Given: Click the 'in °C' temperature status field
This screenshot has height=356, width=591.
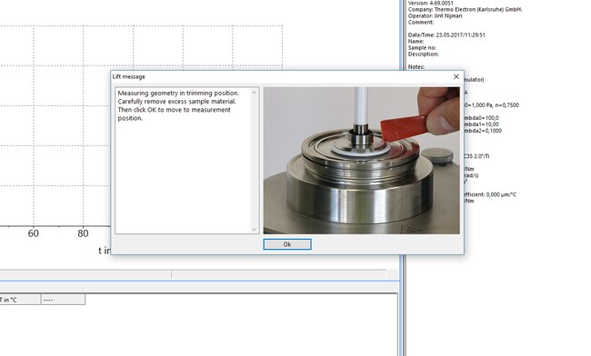Looking at the screenshot, I should point(20,300).
